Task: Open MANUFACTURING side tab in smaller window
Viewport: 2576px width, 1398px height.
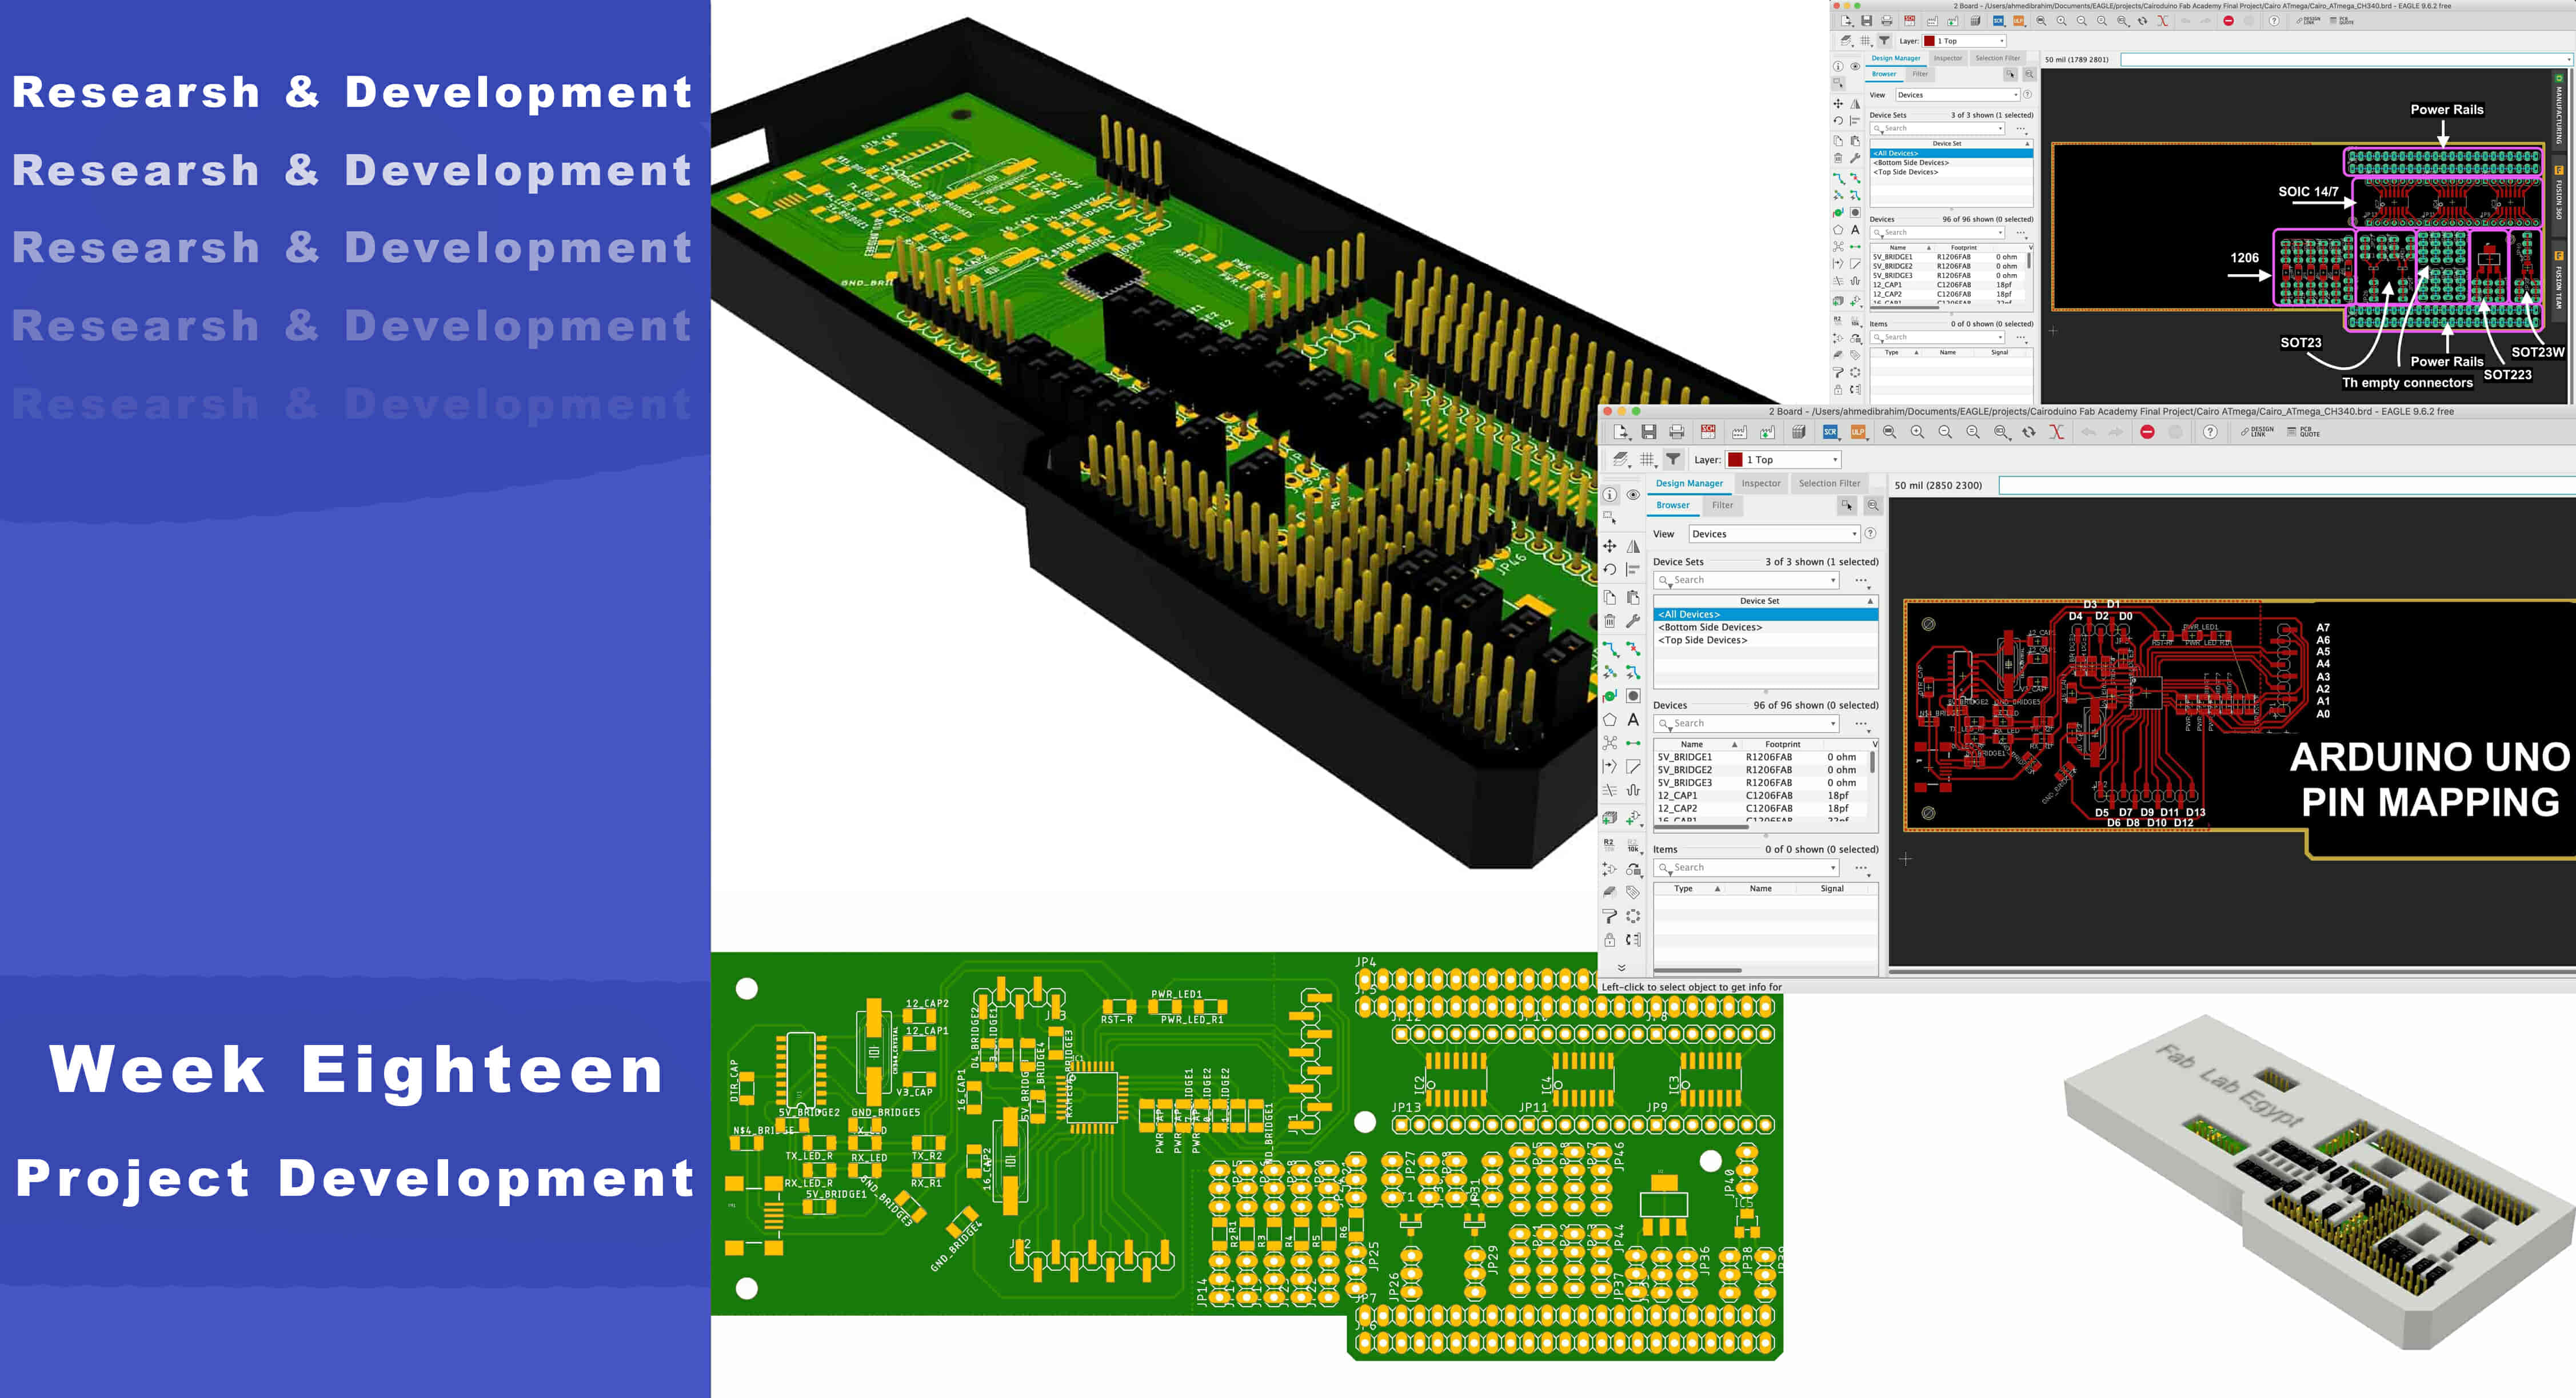Action: [x=2559, y=111]
